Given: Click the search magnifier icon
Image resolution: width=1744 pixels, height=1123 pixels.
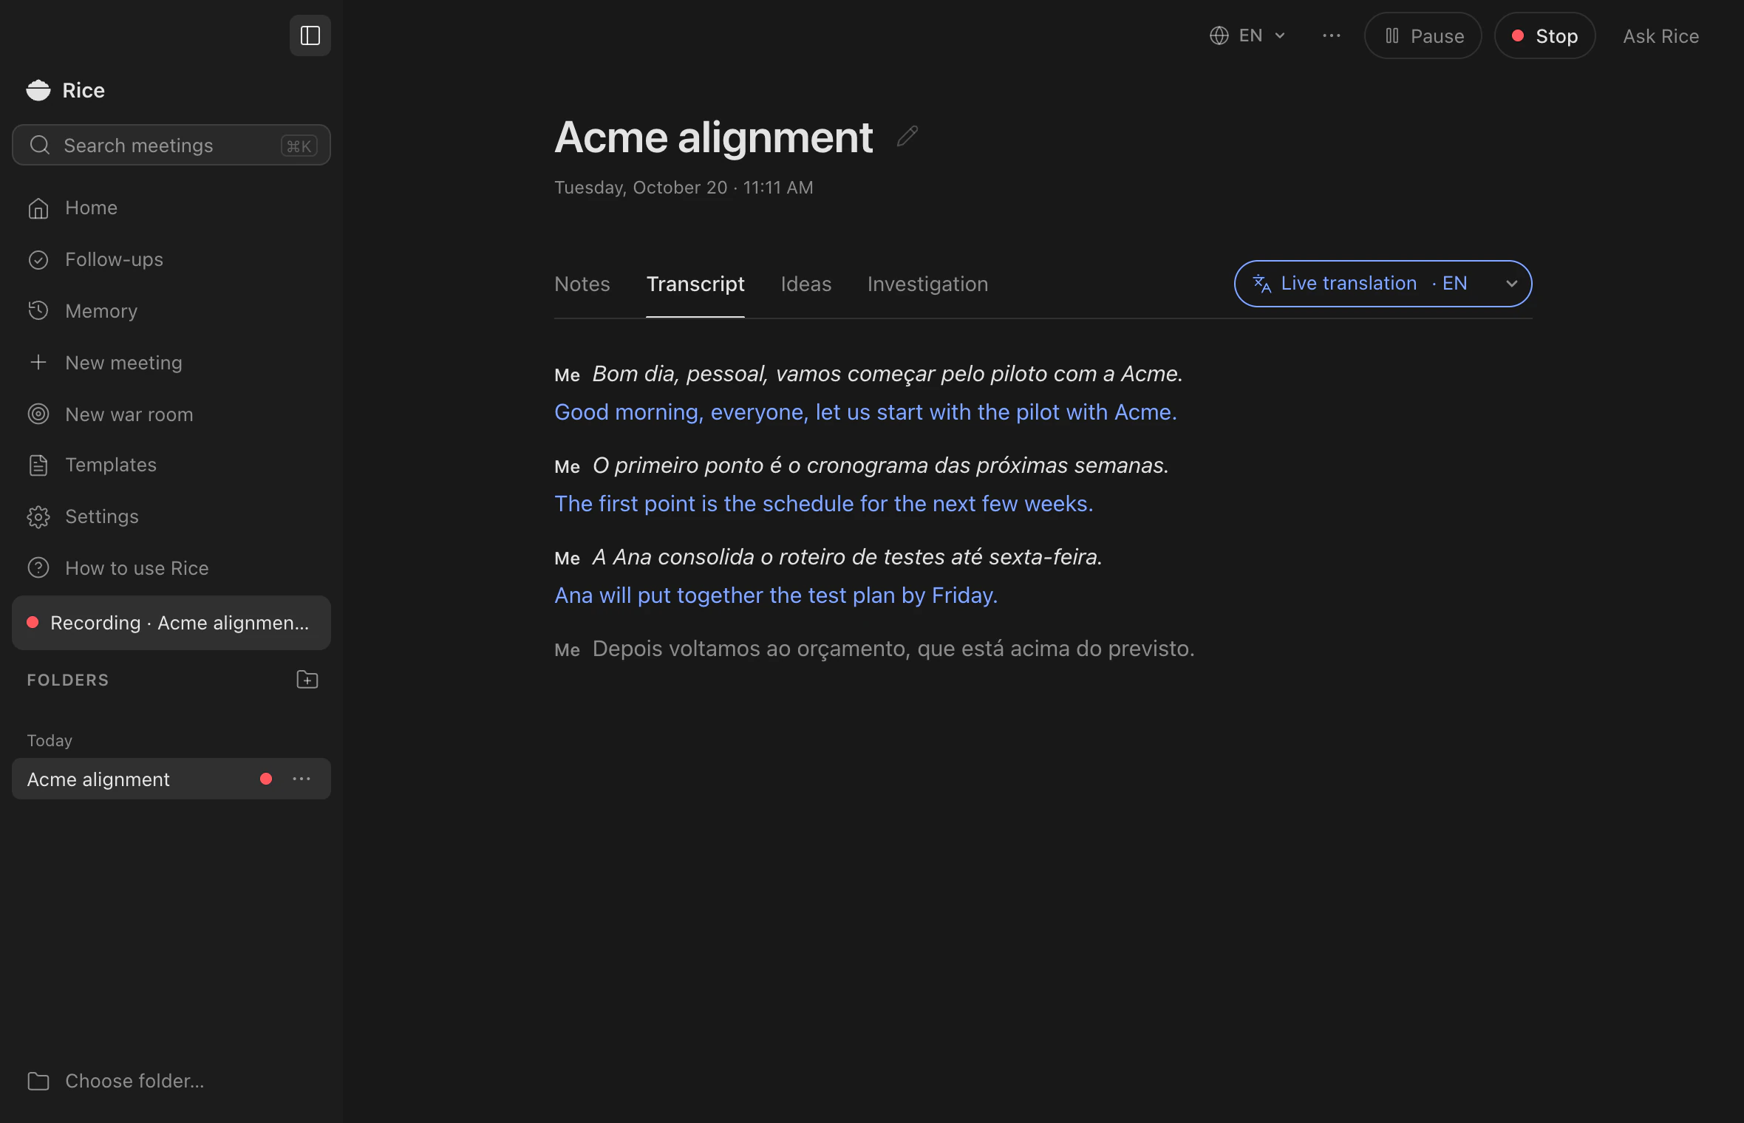Looking at the screenshot, I should click(x=40, y=145).
